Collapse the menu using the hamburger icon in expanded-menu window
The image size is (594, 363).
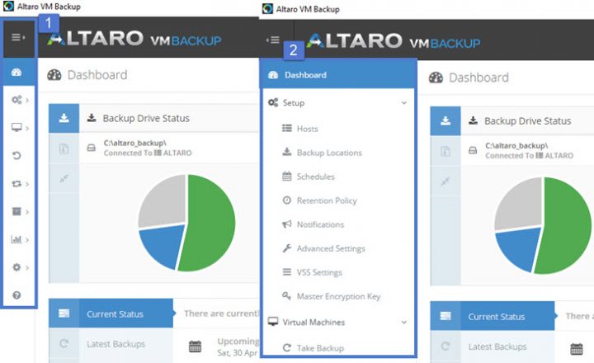pyautogui.click(x=273, y=40)
